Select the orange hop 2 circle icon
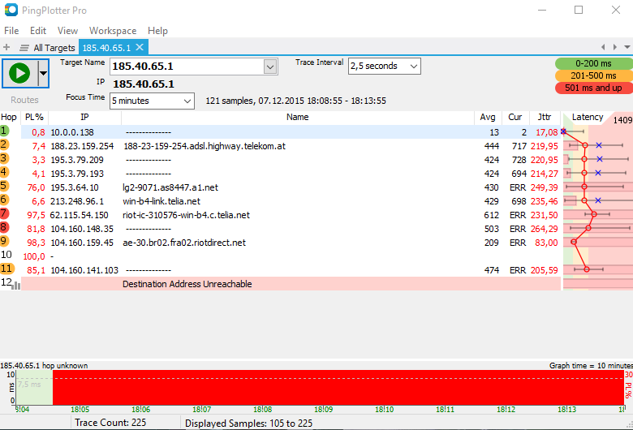This screenshot has width=633, height=430. [4, 144]
